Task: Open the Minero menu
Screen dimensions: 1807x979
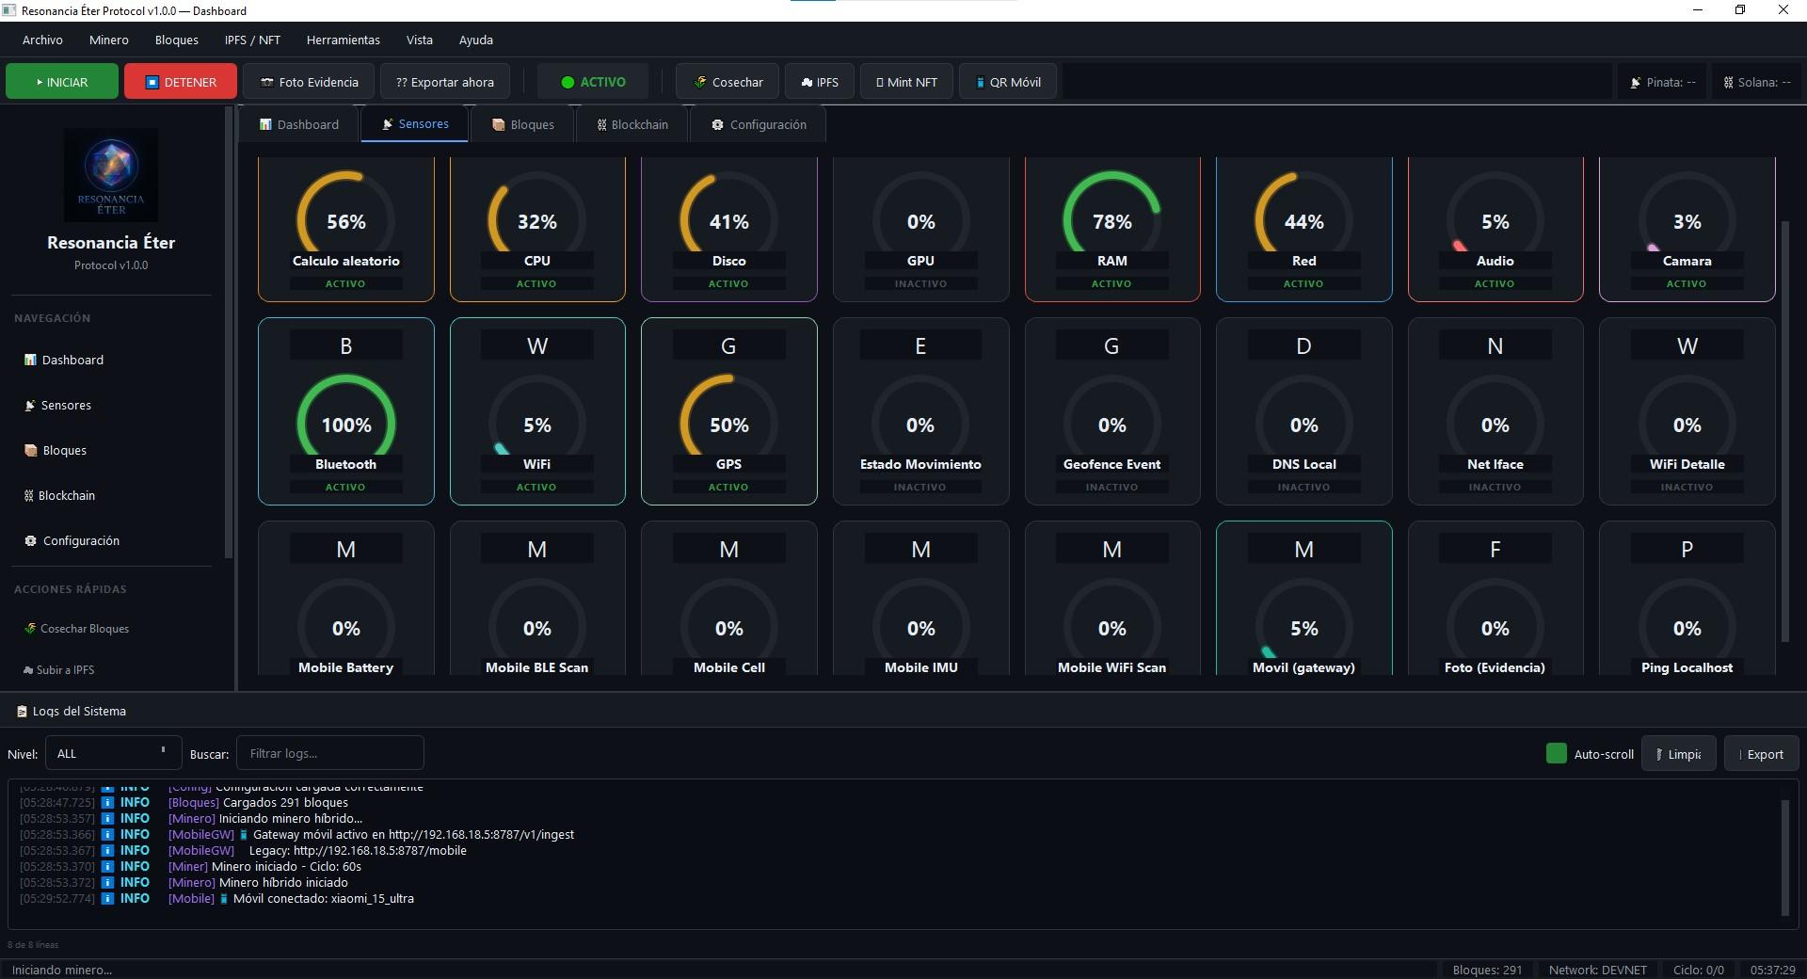Action: [x=109, y=40]
